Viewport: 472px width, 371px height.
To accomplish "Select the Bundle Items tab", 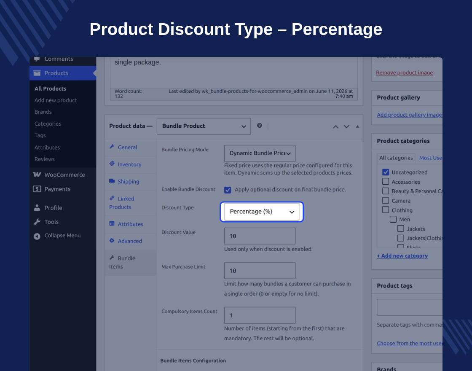I will coord(131,263).
